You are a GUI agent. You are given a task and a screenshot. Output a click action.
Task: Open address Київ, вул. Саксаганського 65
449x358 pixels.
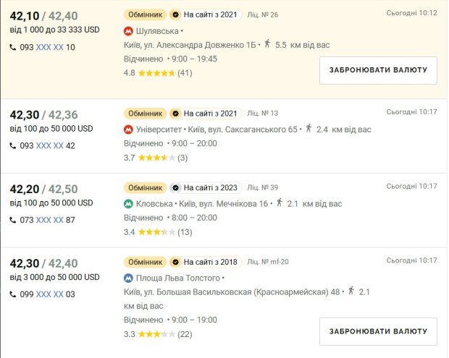pos(243,129)
